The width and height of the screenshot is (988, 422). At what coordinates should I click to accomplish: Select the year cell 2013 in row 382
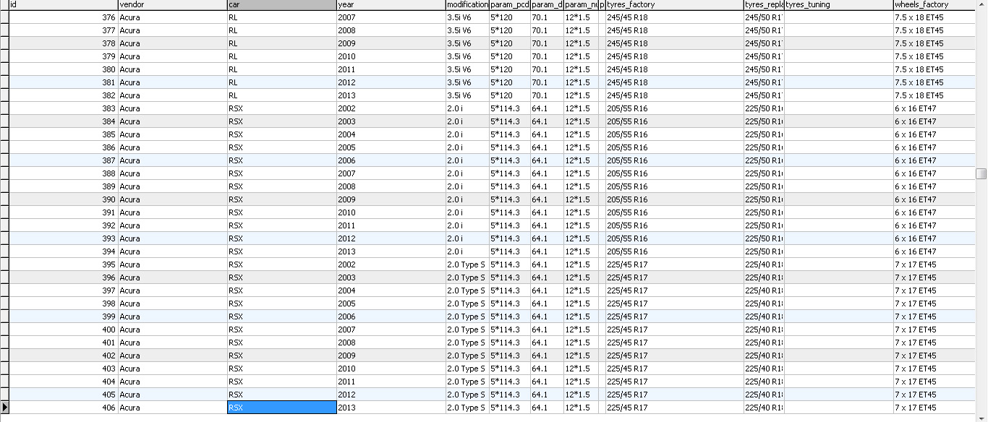391,95
